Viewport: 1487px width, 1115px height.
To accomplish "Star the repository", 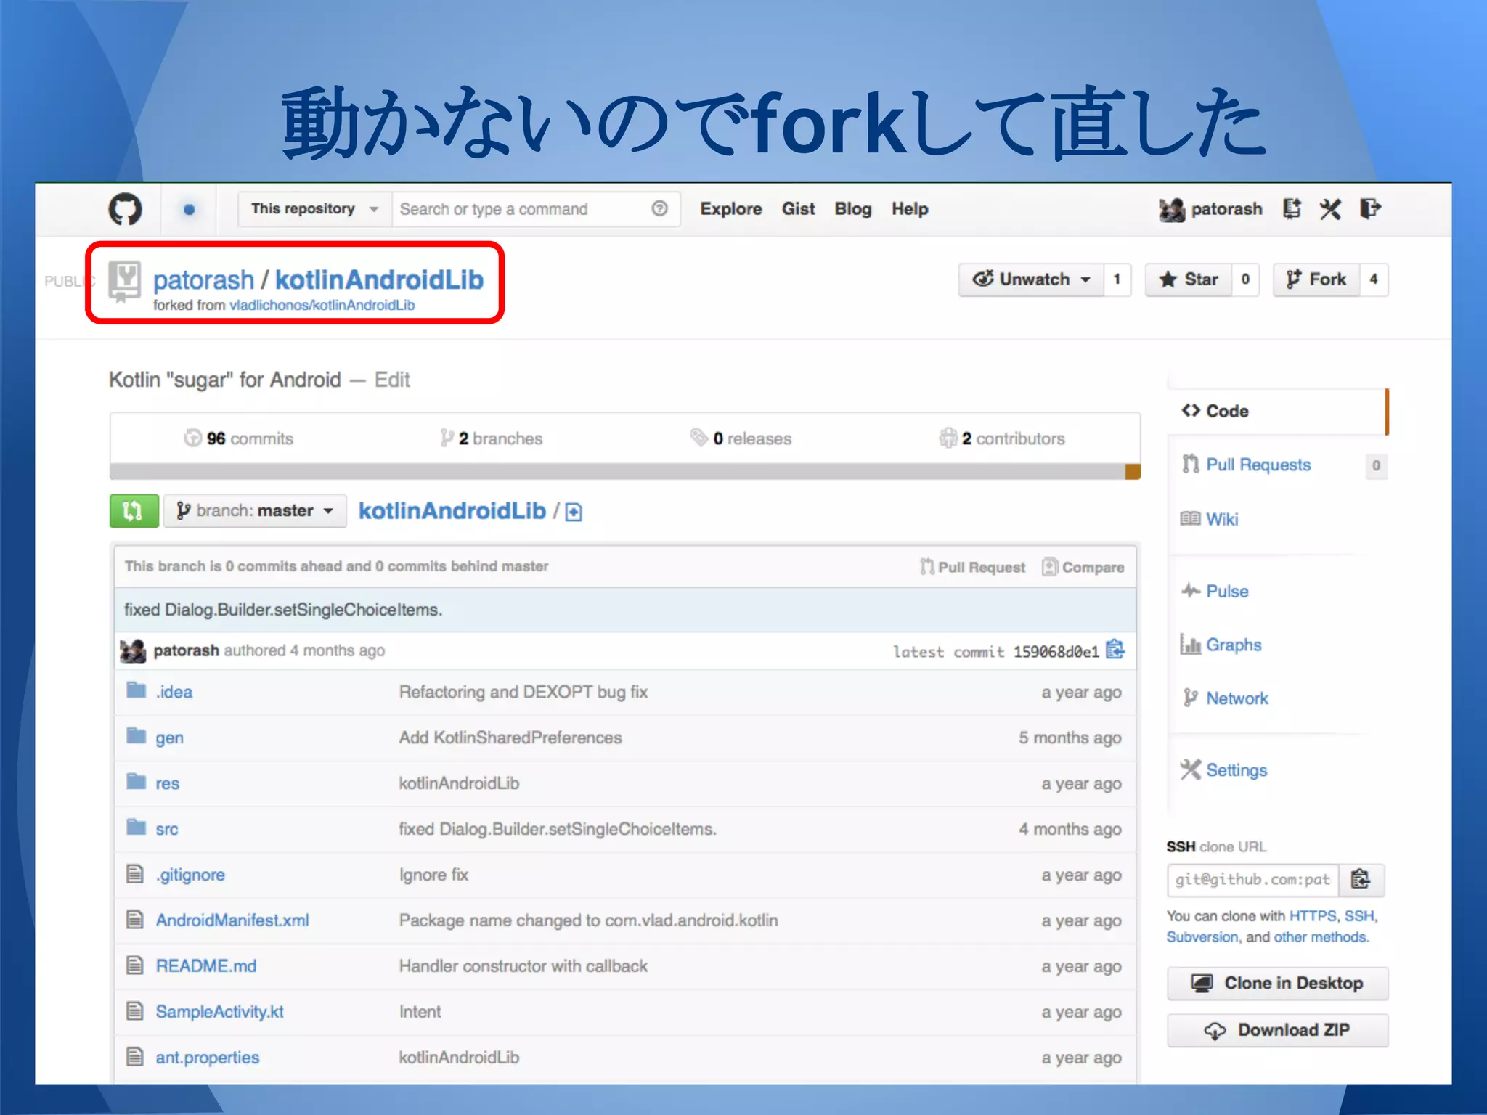I will pyautogui.click(x=1189, y=279).
